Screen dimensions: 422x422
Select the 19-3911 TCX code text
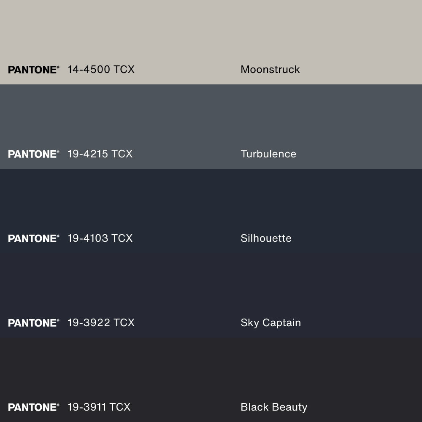(99, 407)
